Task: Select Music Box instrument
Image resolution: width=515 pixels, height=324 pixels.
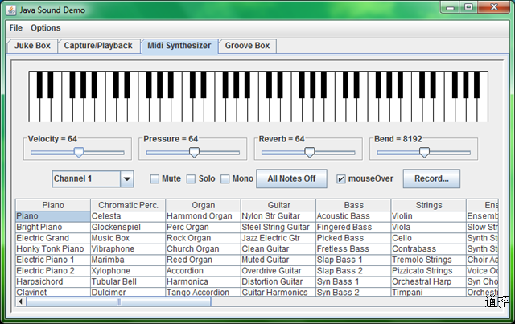Action: point(128,238)
